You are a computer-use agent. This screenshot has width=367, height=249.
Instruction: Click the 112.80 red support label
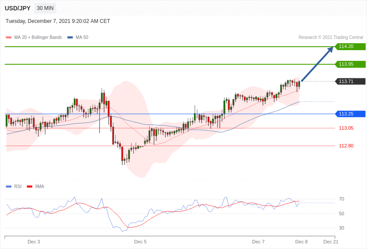pos(346,146)
